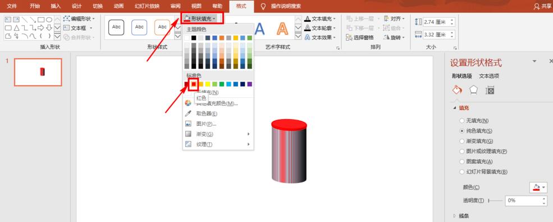Select the down block arrow shape

pyautogui.click(x=49, y=28)
